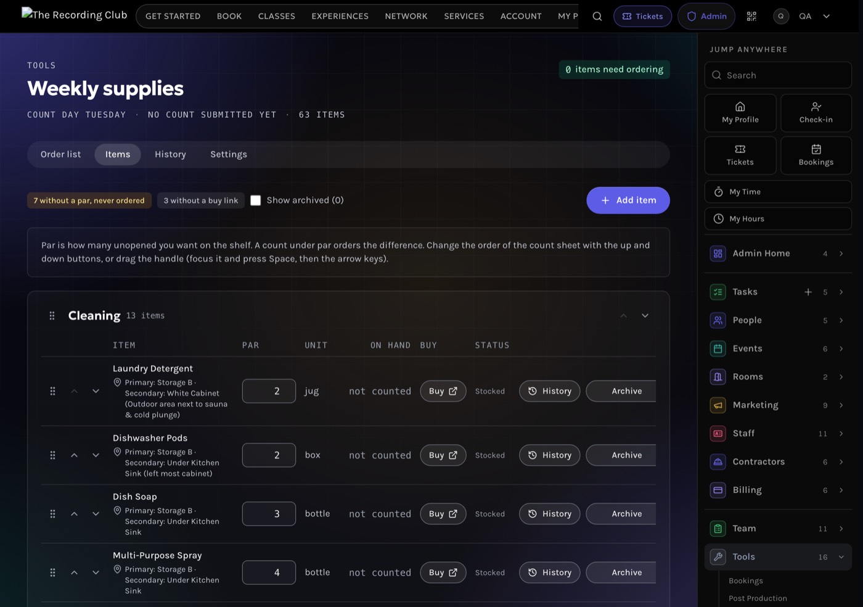
Task: Expand People sidebar section chevron
Action: pos(841,320)
